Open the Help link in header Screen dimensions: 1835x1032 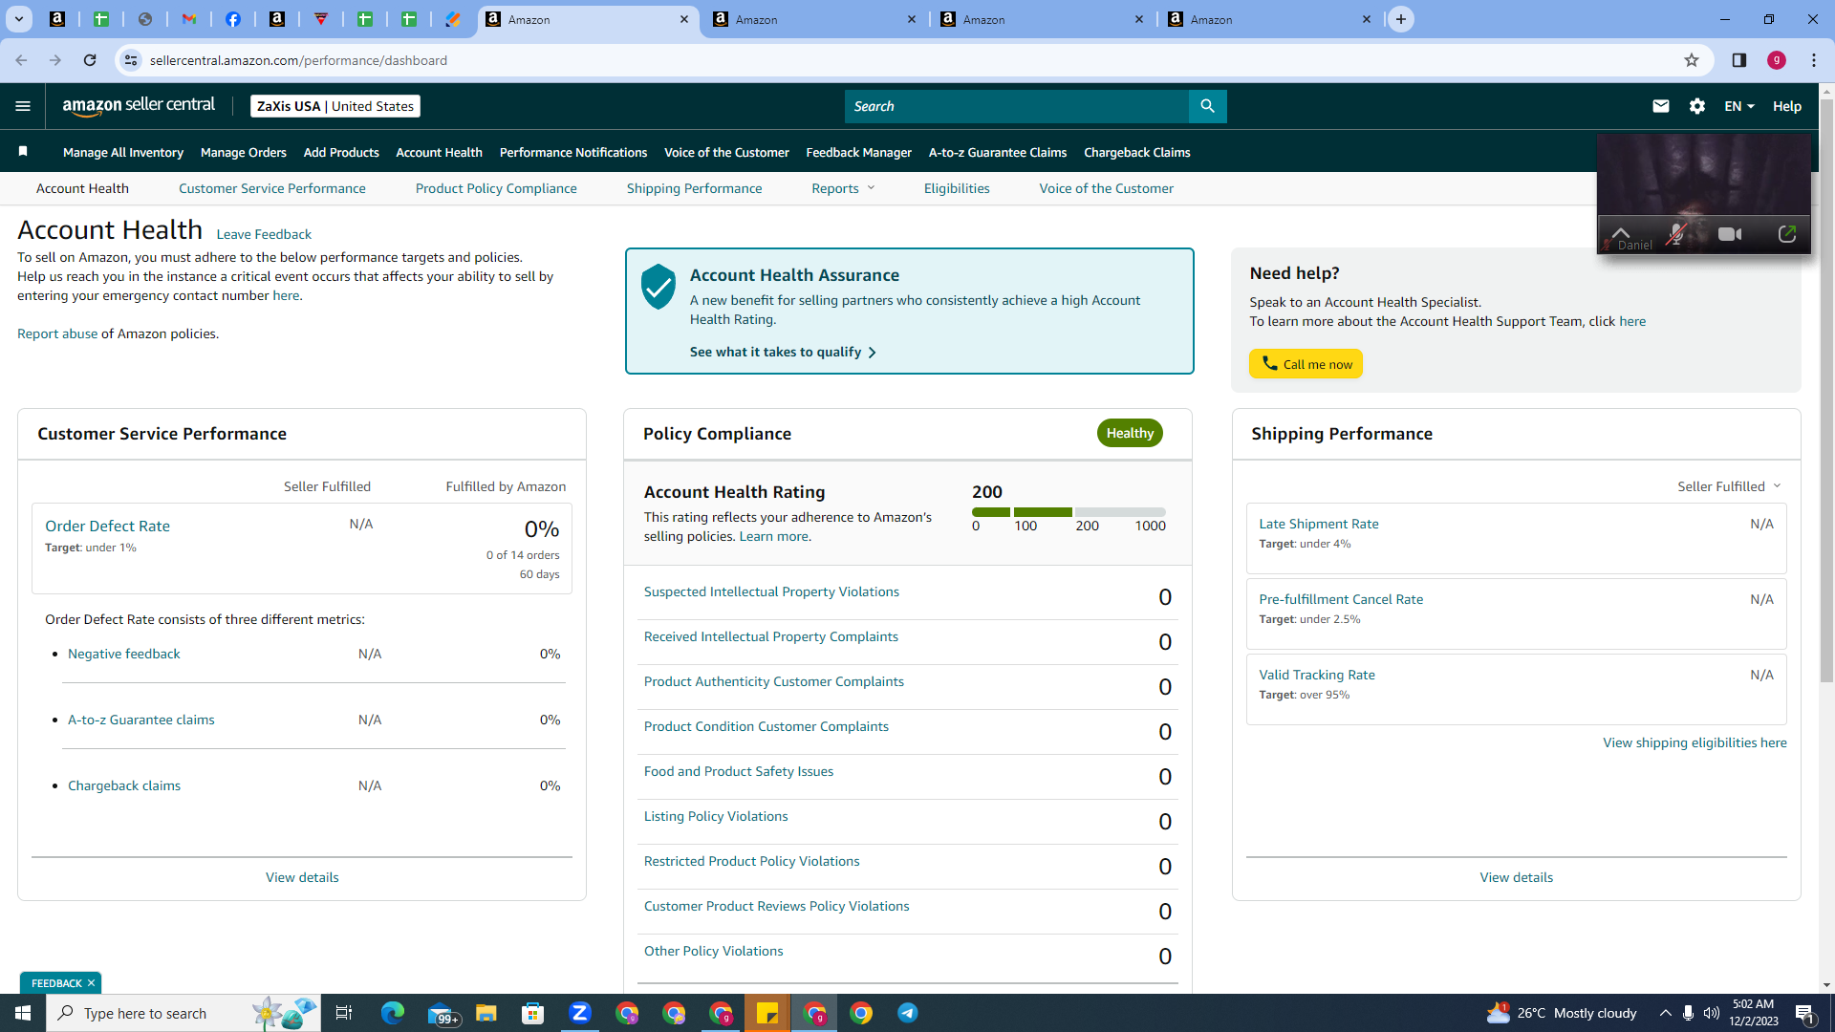pos(1787,106)
